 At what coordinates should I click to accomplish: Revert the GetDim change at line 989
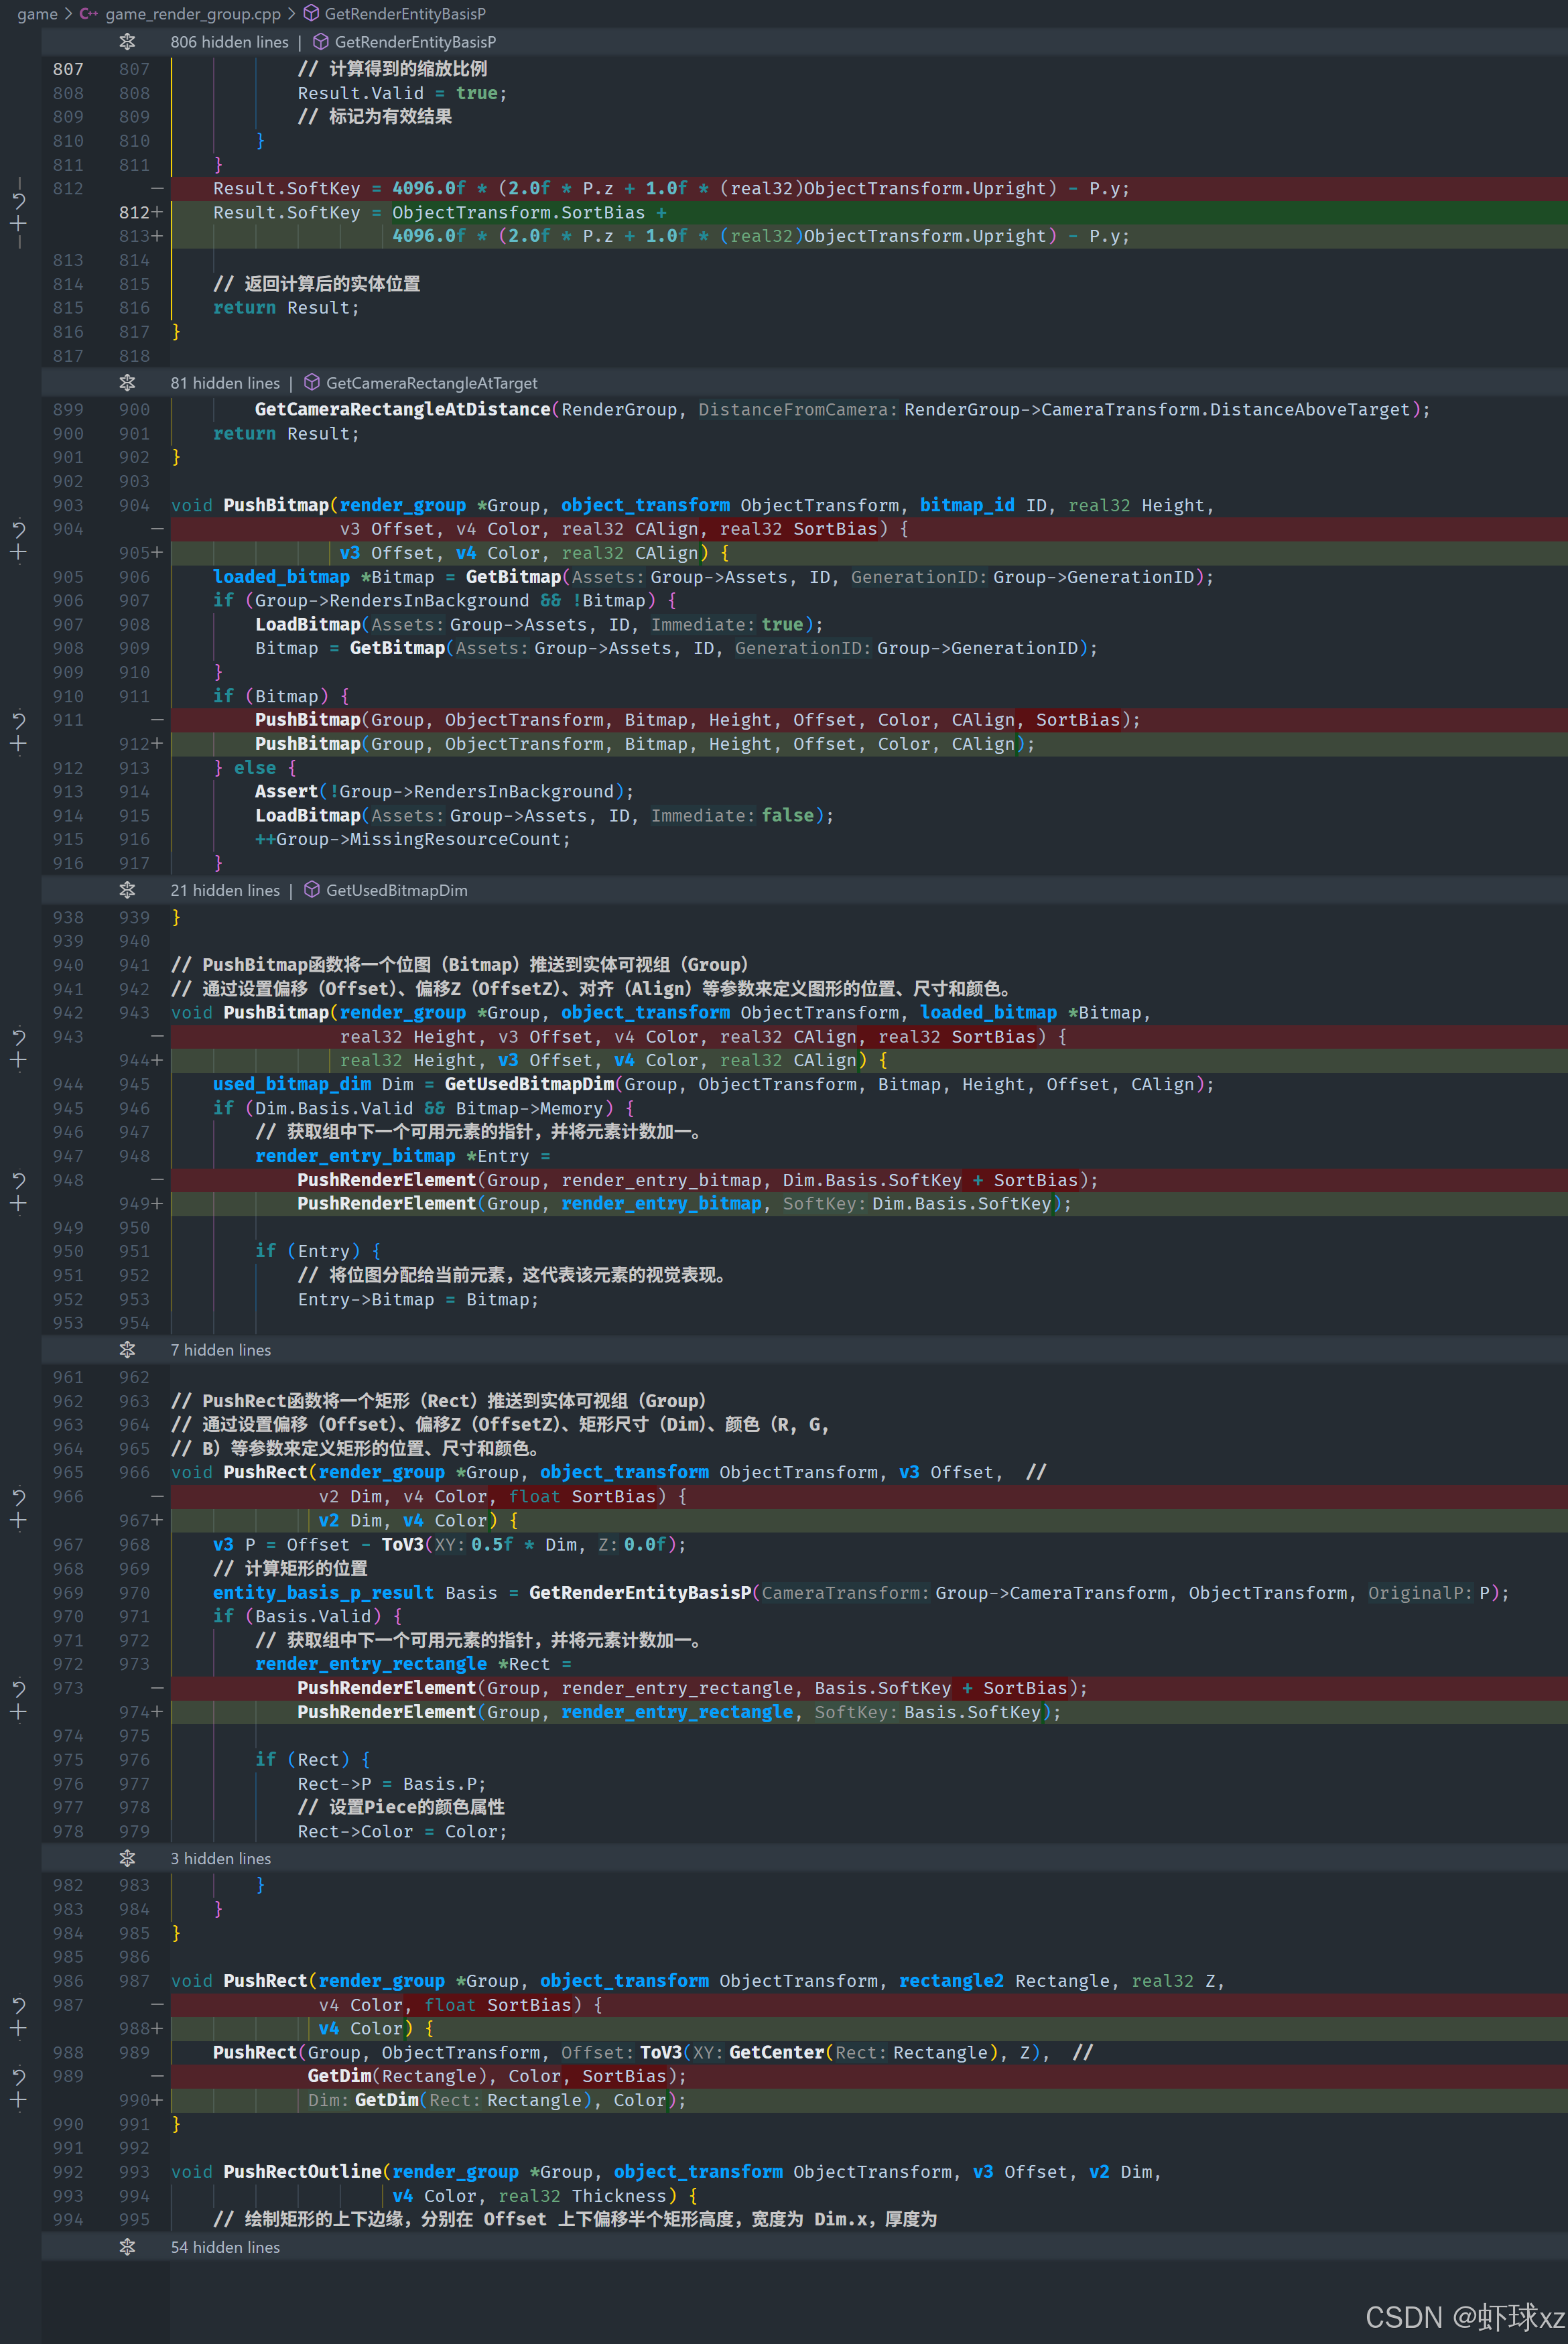[18, 2077]
